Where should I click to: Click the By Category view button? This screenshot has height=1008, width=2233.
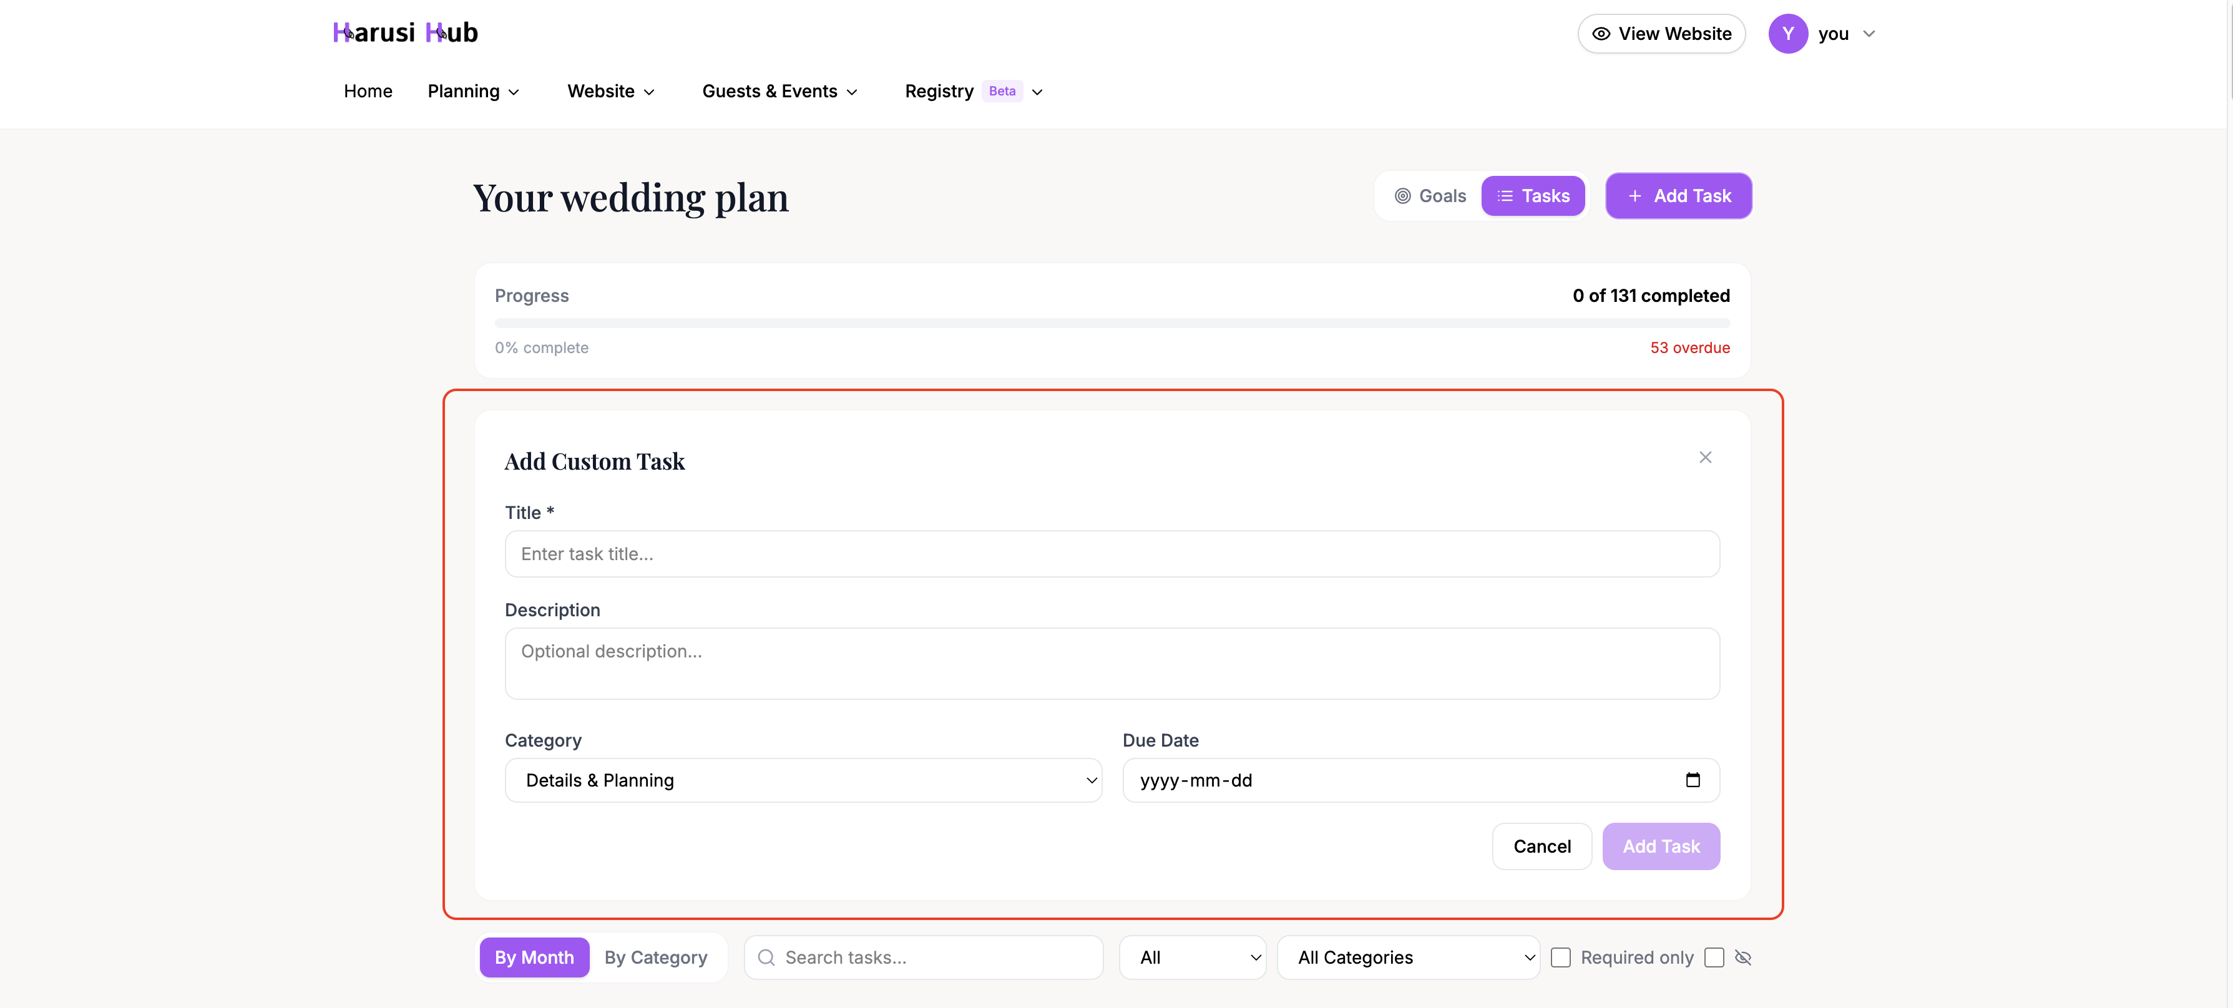coord(656,957)
